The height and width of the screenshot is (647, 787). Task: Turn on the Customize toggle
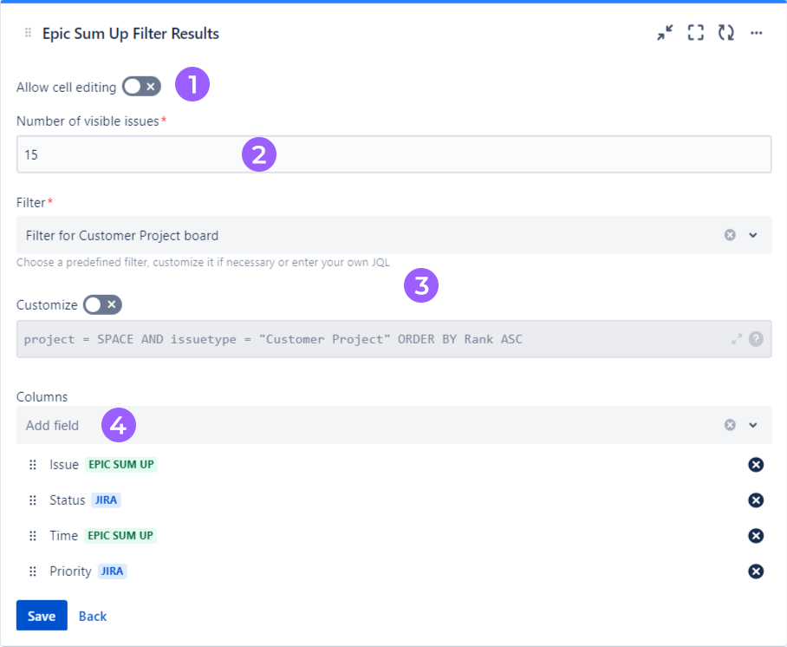[102, 304]
